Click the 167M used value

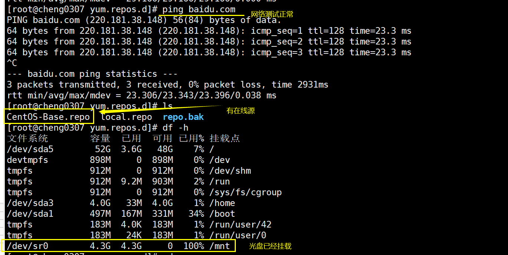131,214
